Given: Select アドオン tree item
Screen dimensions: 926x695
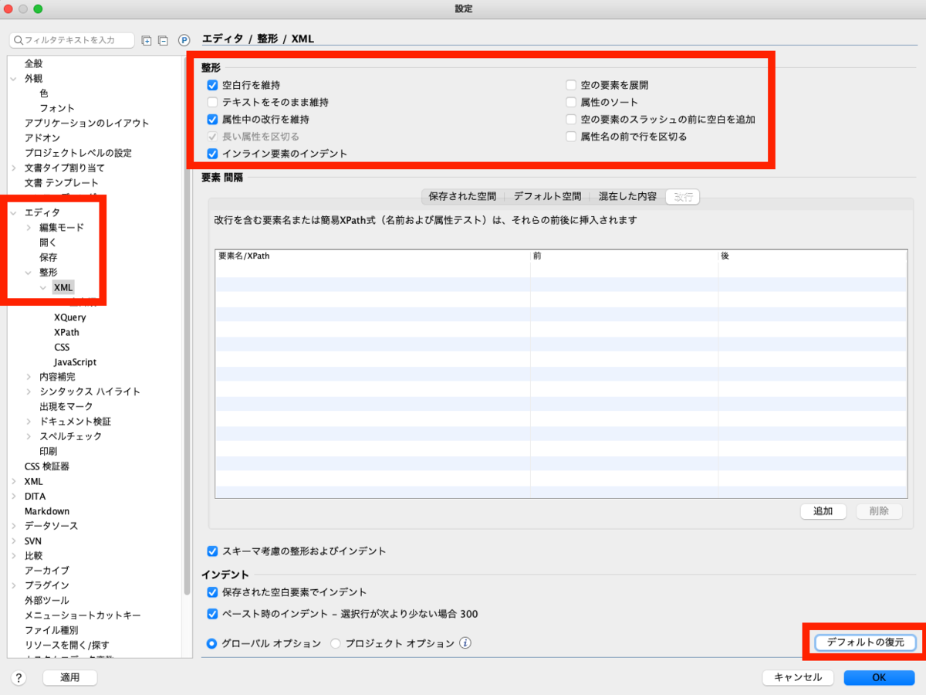Looking at the screenshot, I should pyautogui.click(x=42, y=138).
